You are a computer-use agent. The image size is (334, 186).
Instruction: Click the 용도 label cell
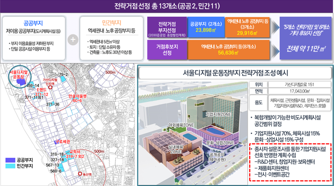pos(259,103)
